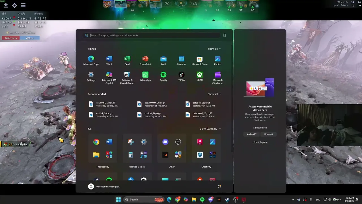Image resolution: width=362 pixels, height=204 pixels.
Task: Open Chrome from the taskbar
Action: [177, 199]
